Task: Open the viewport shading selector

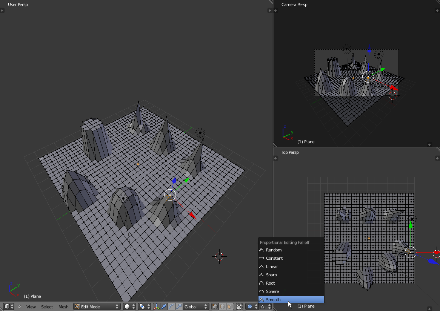Action: pyautogui.click(x=129, y=306)
